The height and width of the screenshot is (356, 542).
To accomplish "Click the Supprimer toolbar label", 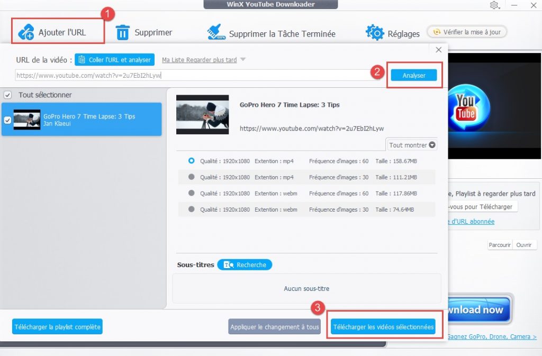I will click(153, 32).
